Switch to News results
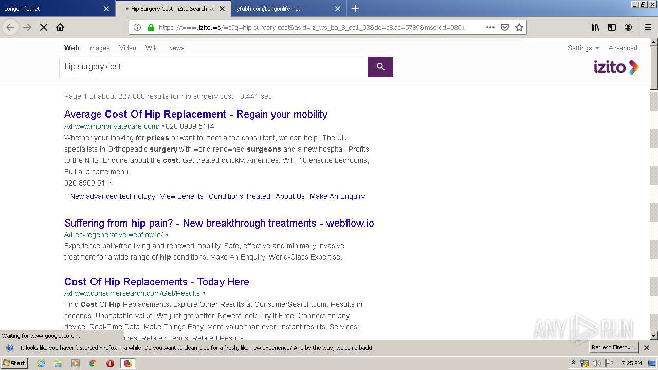Screen dimensions: 658x370 pos(176,48)
